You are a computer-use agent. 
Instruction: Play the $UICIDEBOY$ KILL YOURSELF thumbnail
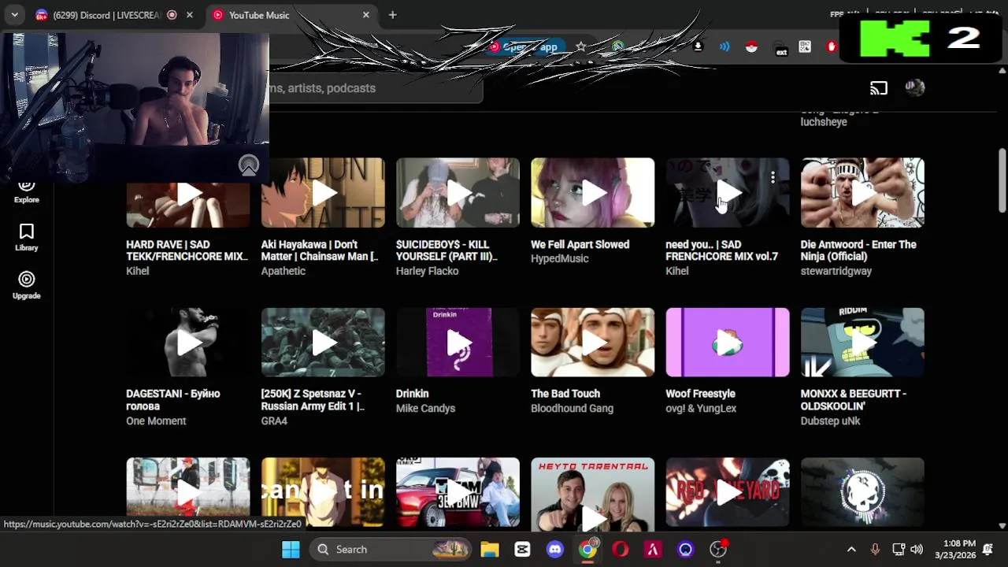[458, 192]
